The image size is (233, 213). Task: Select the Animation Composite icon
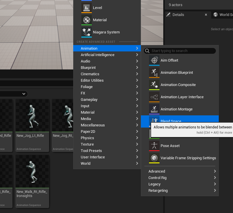point(154,85)
